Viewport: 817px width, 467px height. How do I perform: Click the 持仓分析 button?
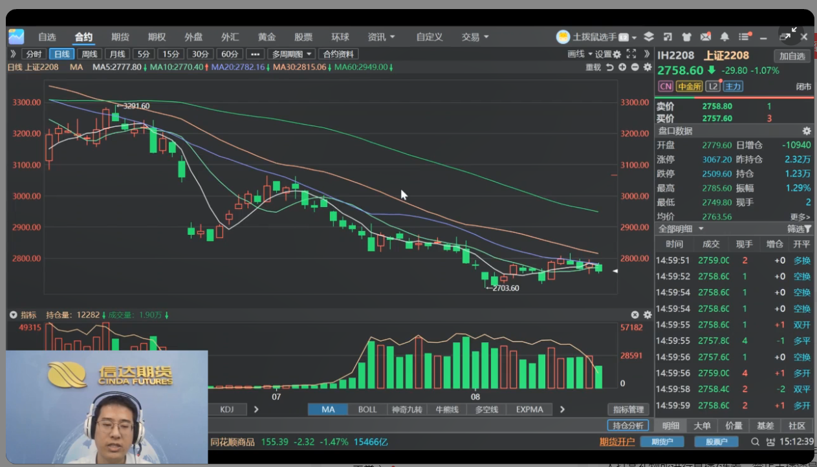pyautogui.click(x=627, y=426)
